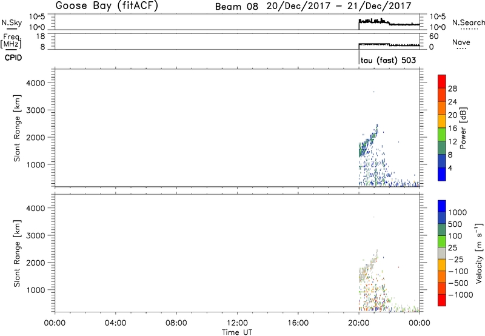The image size is (485, 336).
Task: Click the gray ground-scatter band in the velocity panel
Action: 368,266
